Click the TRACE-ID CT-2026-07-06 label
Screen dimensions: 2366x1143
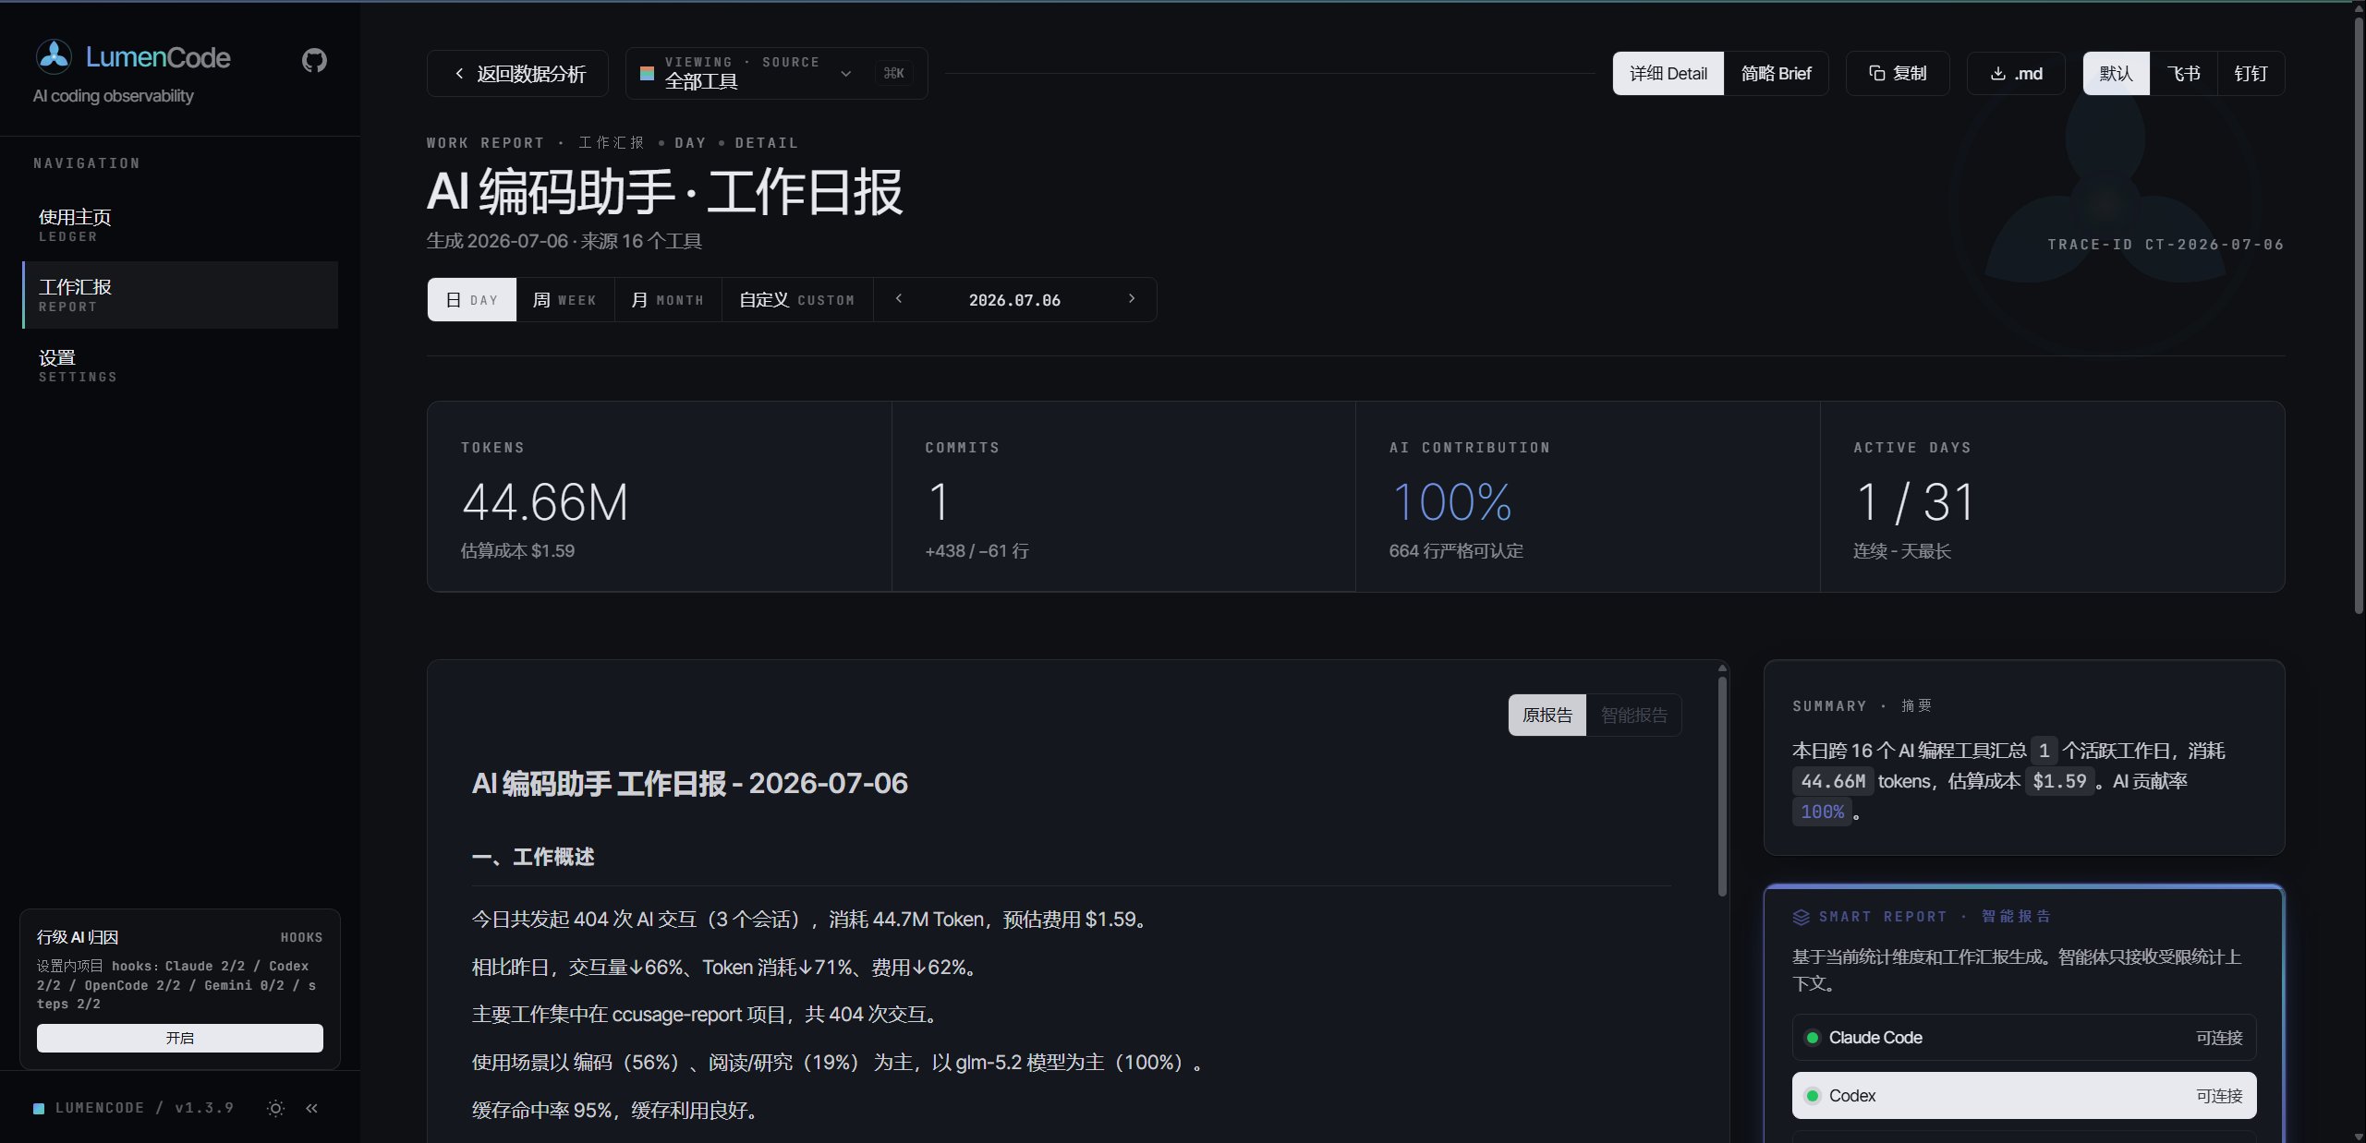(x=2166, y=245)
